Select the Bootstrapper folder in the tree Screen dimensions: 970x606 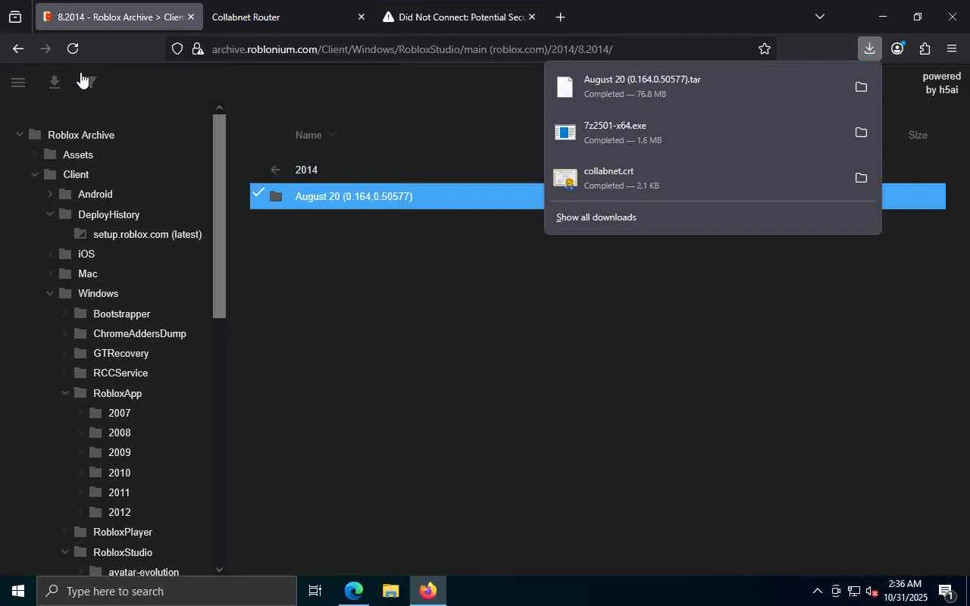(x=122, y=314)
